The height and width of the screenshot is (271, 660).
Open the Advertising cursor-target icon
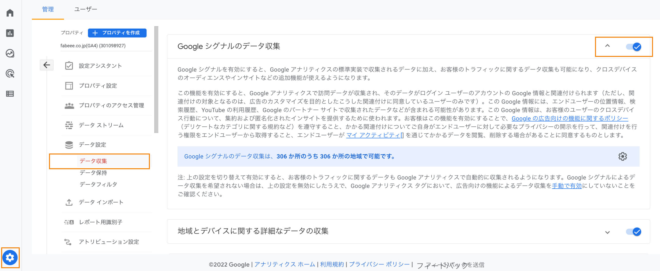[x=10, y=74]
